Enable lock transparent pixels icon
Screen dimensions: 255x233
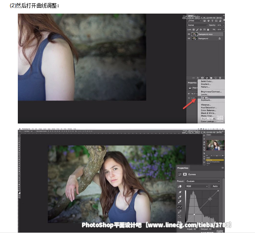tap(193, 30)
